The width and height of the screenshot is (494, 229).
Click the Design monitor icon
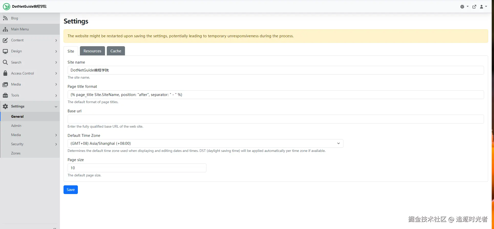[x=5, y=51]
